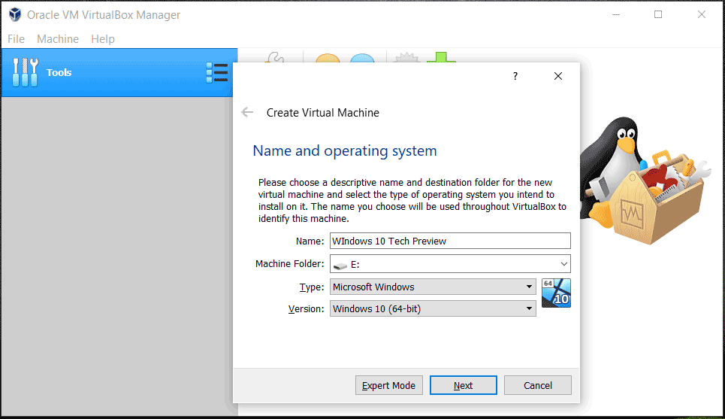The width and height of the screenshot is (725, 419).
Task: Open the Help menu
Action: (103, 39)
